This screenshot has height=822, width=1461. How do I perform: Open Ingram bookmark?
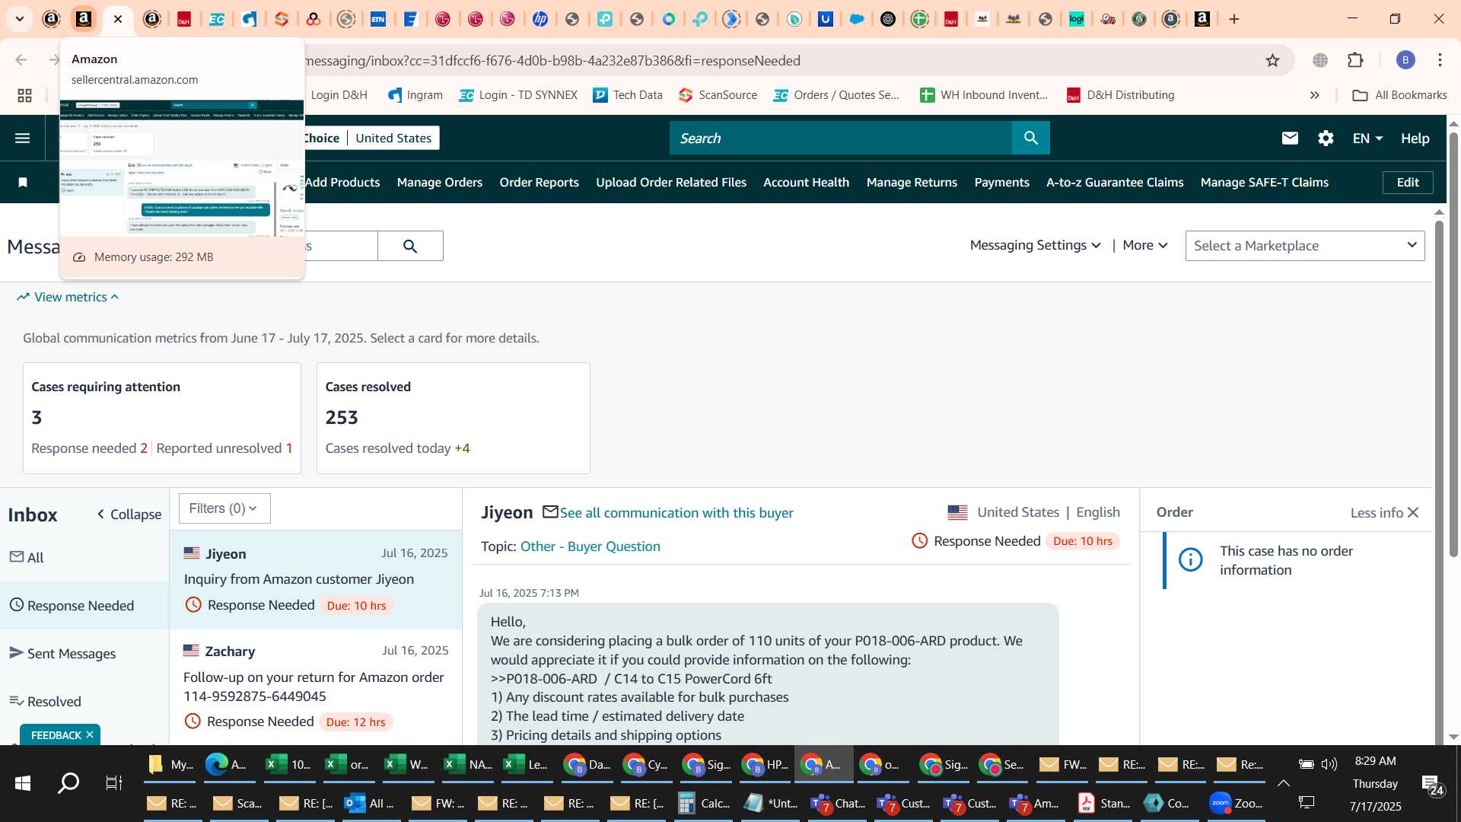pos(415,95)
